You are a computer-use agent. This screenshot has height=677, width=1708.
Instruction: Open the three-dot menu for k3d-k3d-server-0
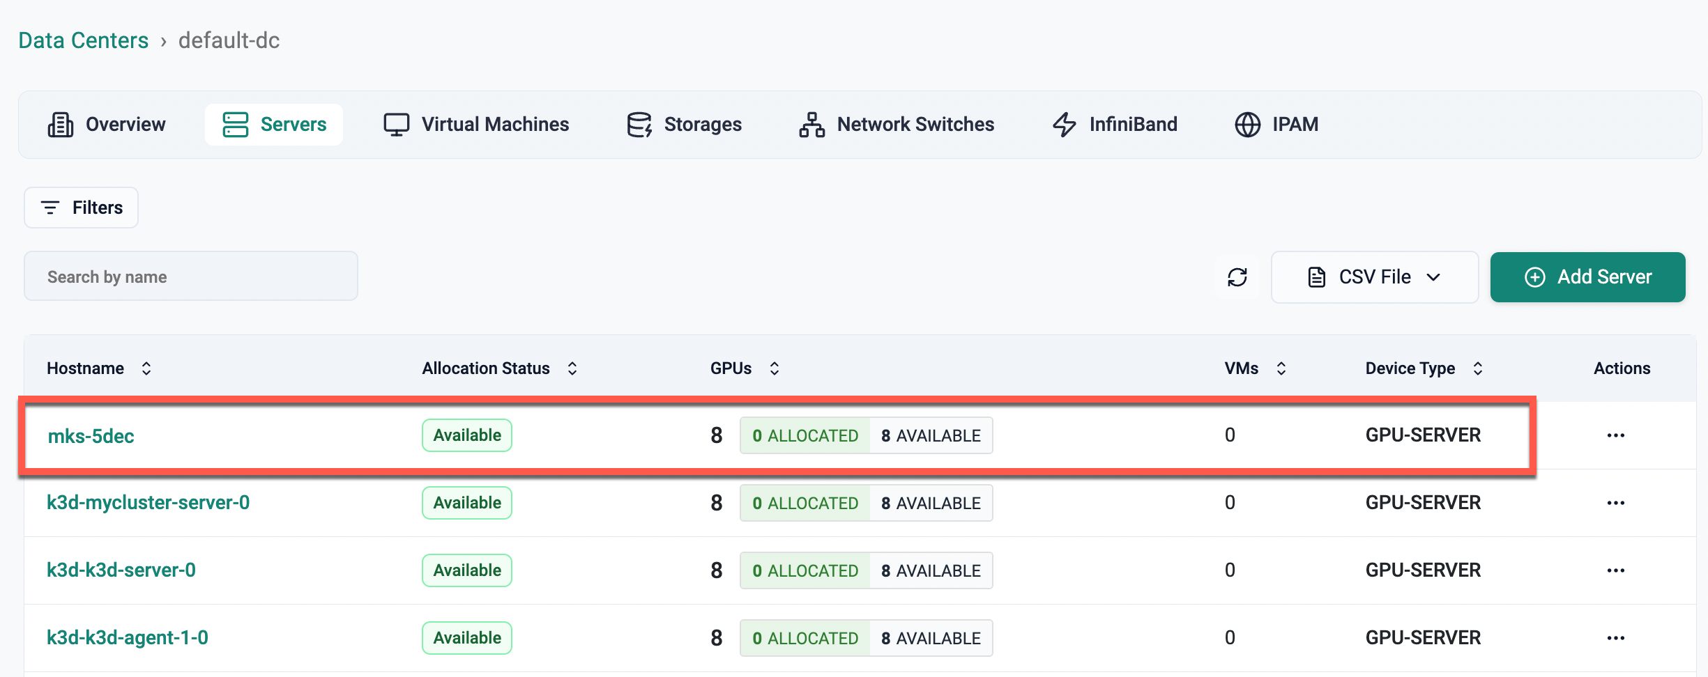click(1615, 570)
